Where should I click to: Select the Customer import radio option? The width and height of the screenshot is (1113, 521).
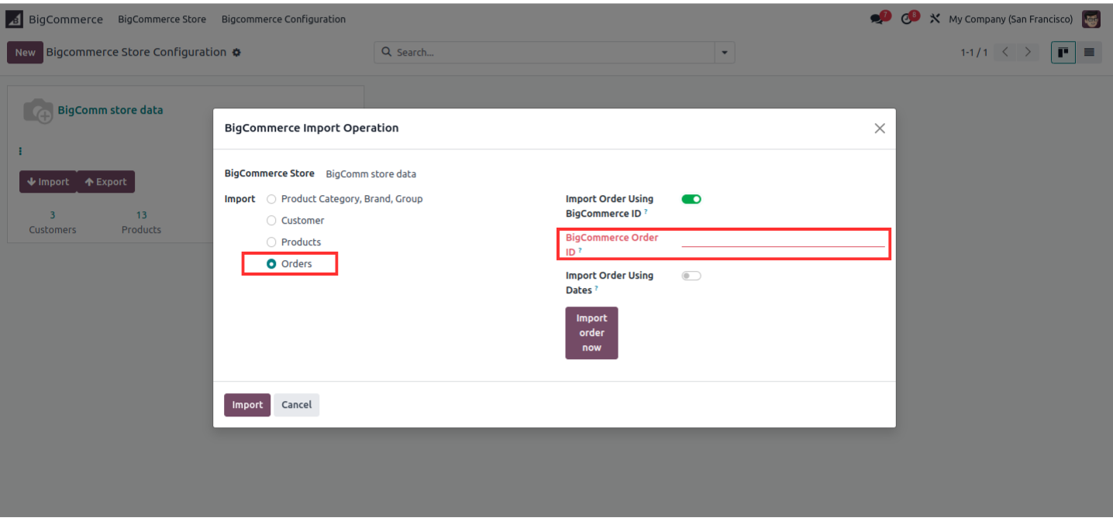[271, 221]
